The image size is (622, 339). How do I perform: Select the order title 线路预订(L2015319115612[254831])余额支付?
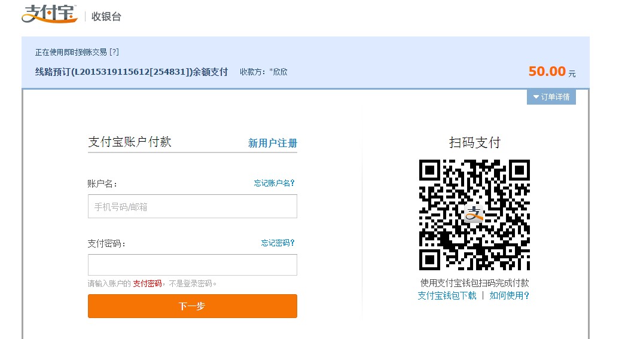[132, 72]
